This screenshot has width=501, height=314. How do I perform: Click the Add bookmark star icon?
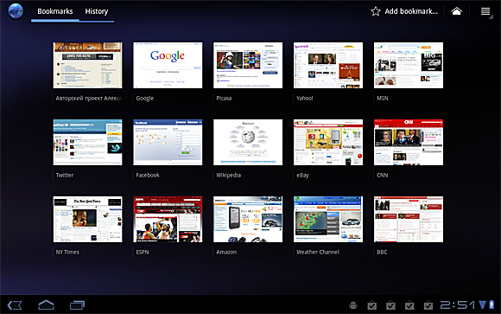376,11
